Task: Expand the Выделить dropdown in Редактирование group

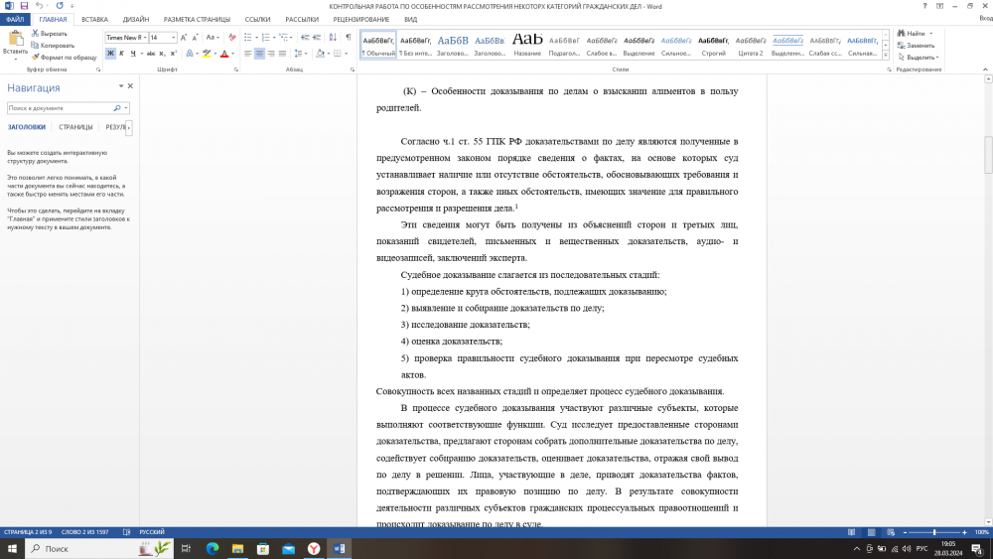Action: click(921, 57)
